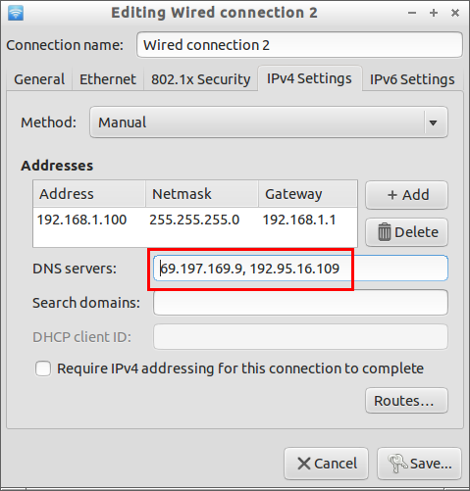Enable Require IPv4 addressing checkbox
Image resolution: width=470 pixels, height=491 pixels.
point(43,368)
